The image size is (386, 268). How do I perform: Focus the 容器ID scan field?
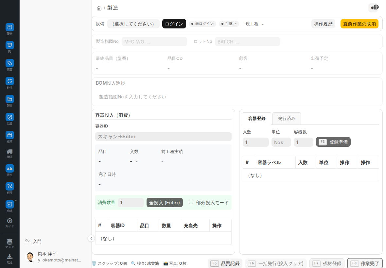(163, 137)
